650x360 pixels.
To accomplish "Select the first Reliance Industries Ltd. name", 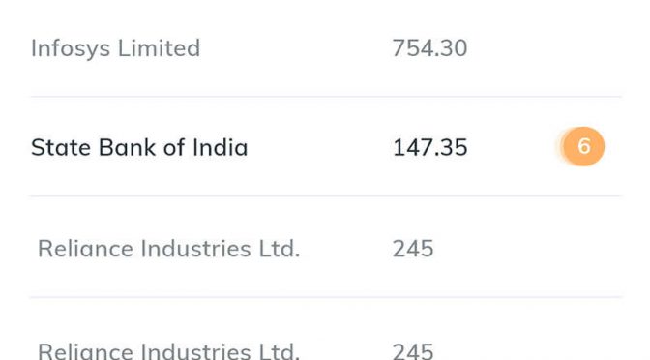I will 168,249.
